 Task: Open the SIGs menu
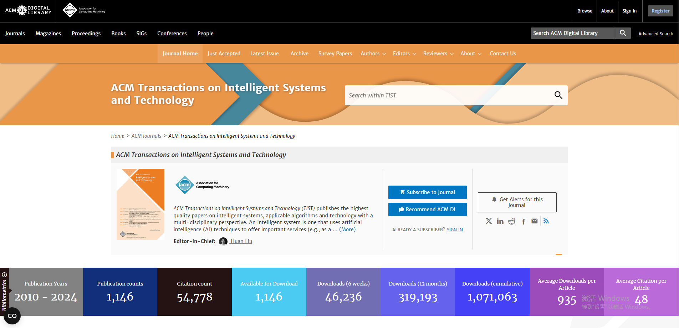coord(141,34)
